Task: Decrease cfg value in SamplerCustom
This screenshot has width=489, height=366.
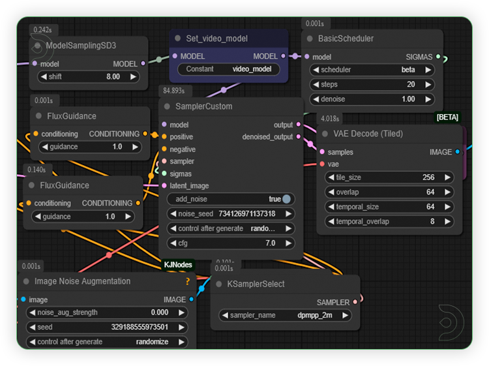Action: click(x=173, y=243)
